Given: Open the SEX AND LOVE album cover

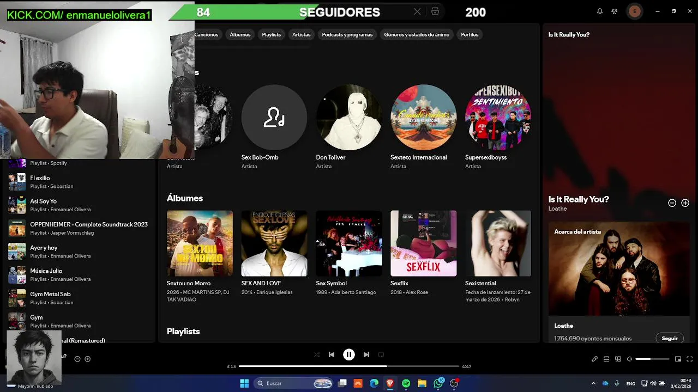Looking at the screenshot, I should point(274,243).
